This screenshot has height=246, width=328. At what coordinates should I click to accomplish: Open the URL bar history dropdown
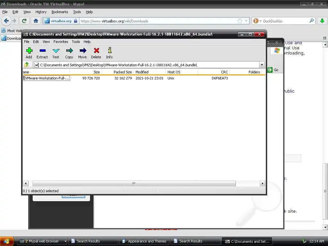(x=246, y=21)
